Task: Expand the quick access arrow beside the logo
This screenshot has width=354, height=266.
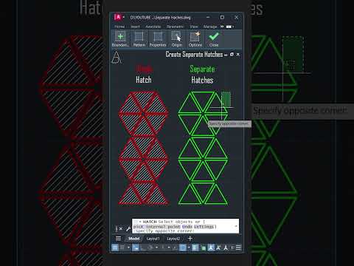Action: click(x=124, y=17)
